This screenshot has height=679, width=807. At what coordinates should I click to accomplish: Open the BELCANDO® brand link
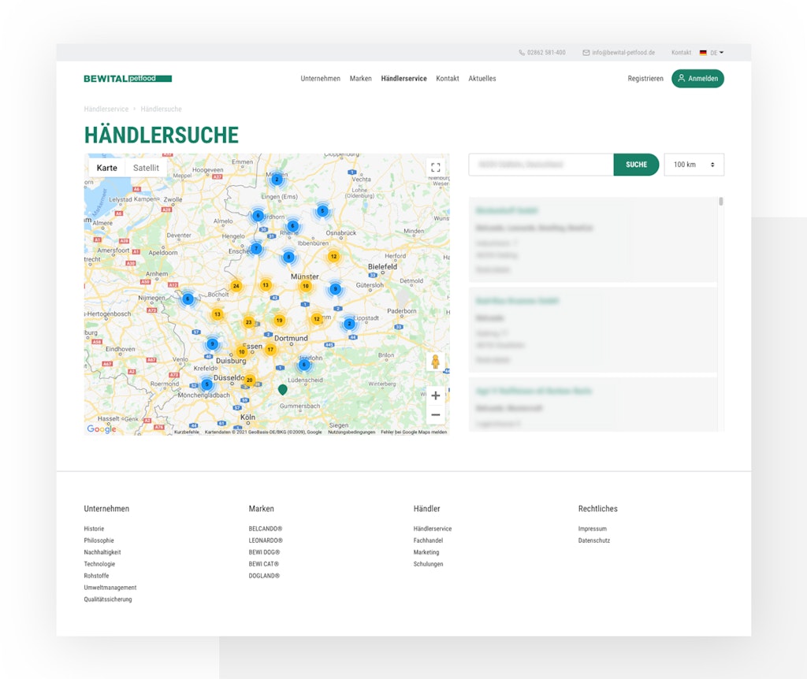pos(265,529)
